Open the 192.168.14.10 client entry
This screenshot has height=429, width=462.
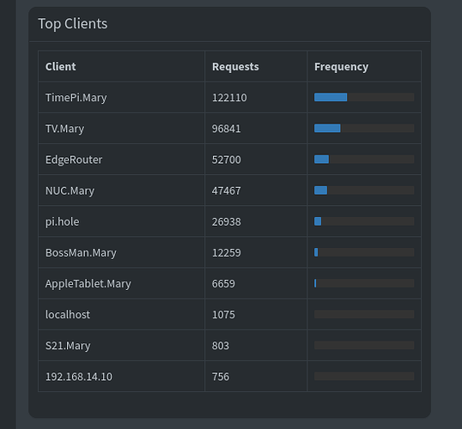coord(79,377)
